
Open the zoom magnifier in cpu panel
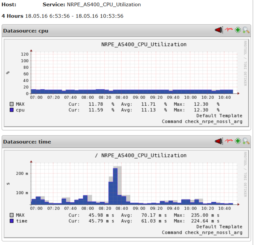pyautogui.click(x=246, y=30)
